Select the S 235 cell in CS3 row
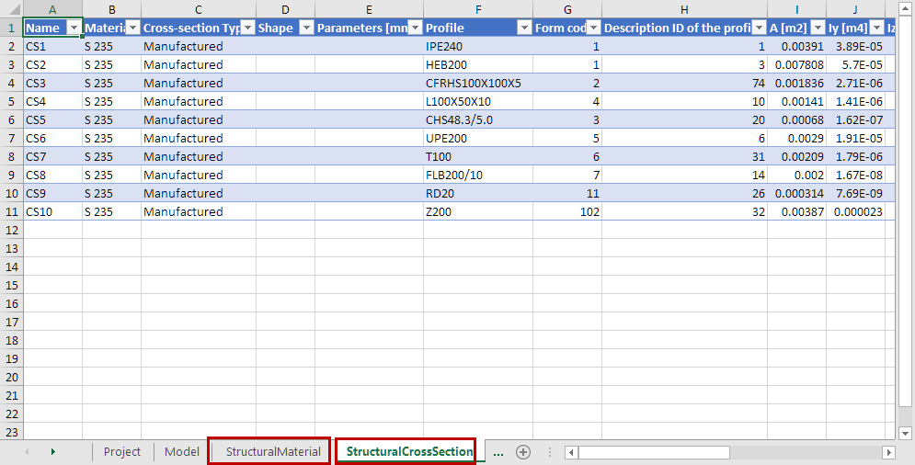The image size is (915, 465). 111,83
